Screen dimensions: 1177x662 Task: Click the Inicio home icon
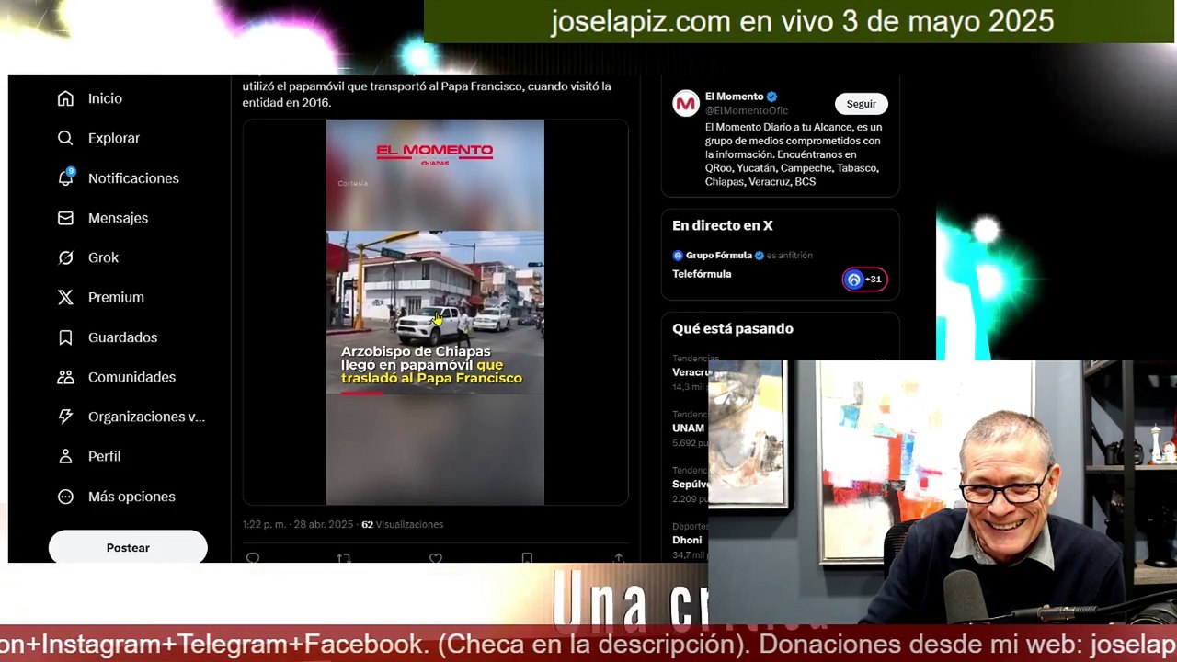65,98
